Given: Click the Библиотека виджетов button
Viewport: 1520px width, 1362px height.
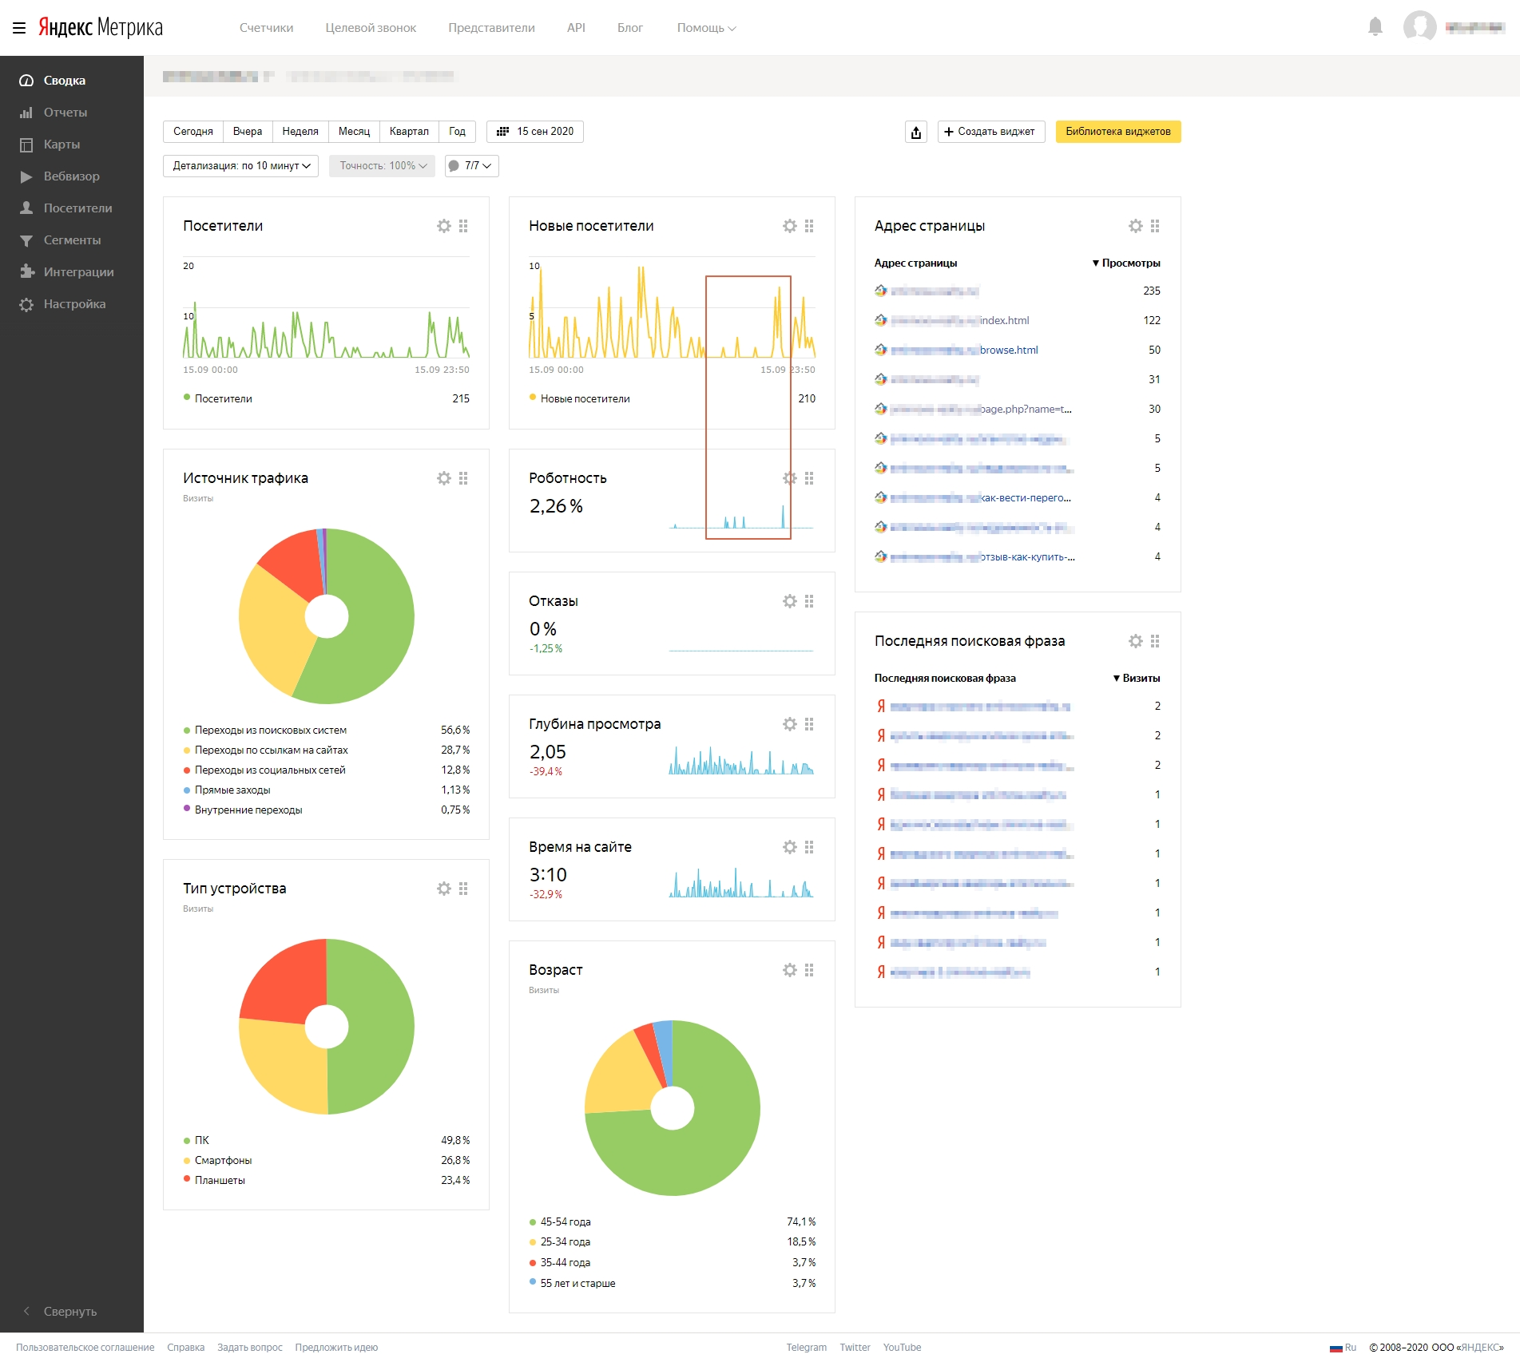Looking at the screenshot, I should (1117, 132).
